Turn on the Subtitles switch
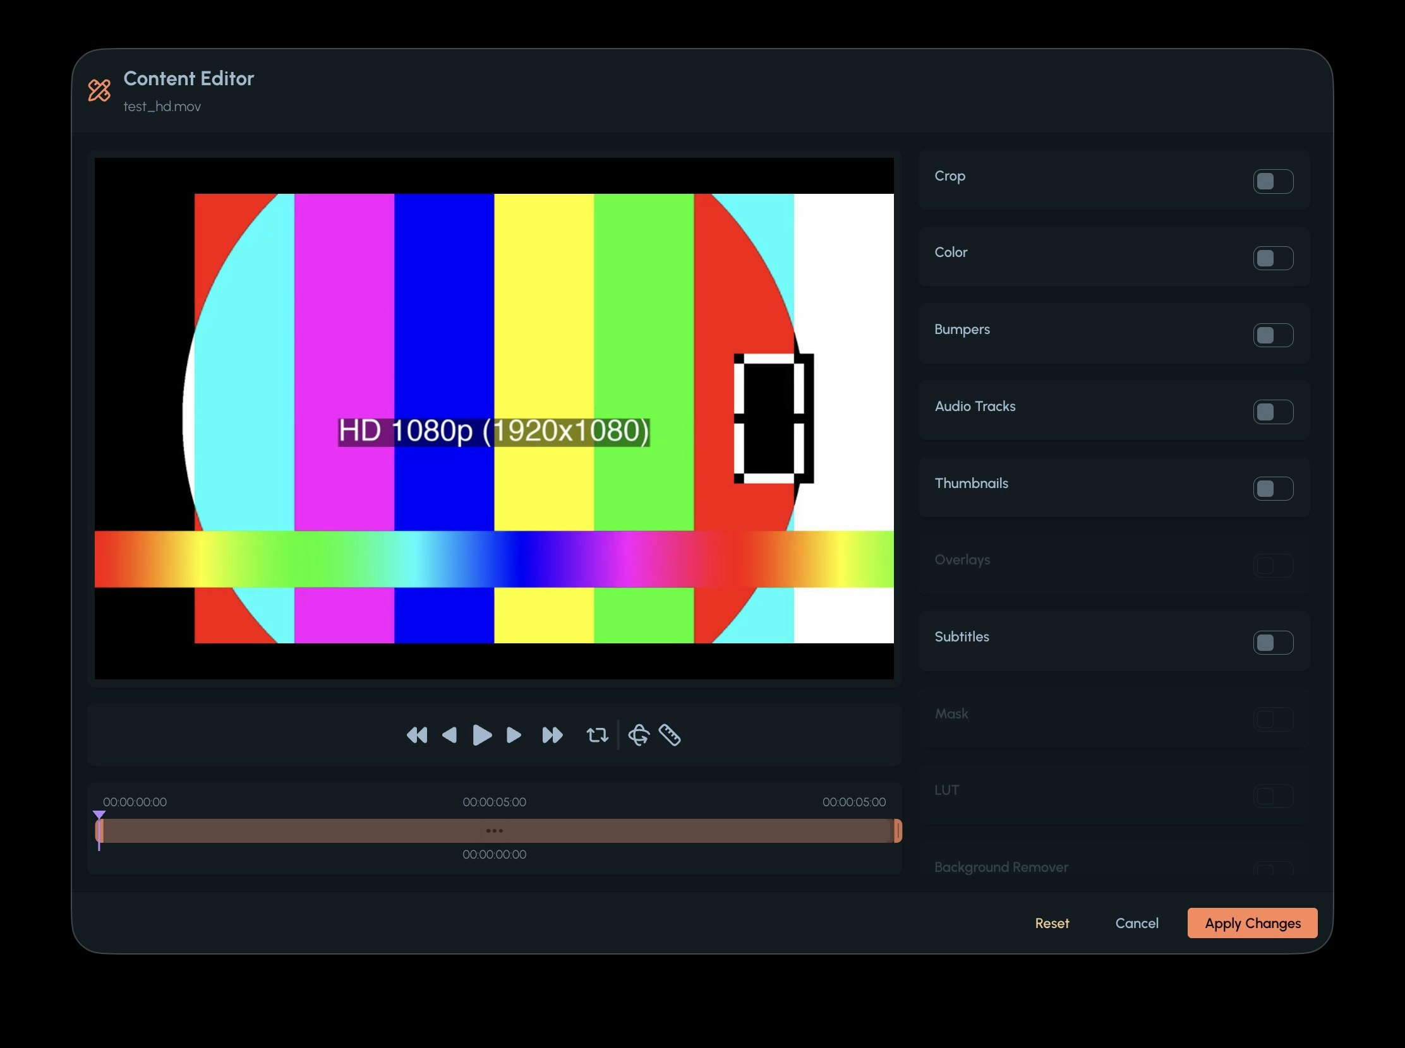 pyautogui.click(x=1273, y=642)
